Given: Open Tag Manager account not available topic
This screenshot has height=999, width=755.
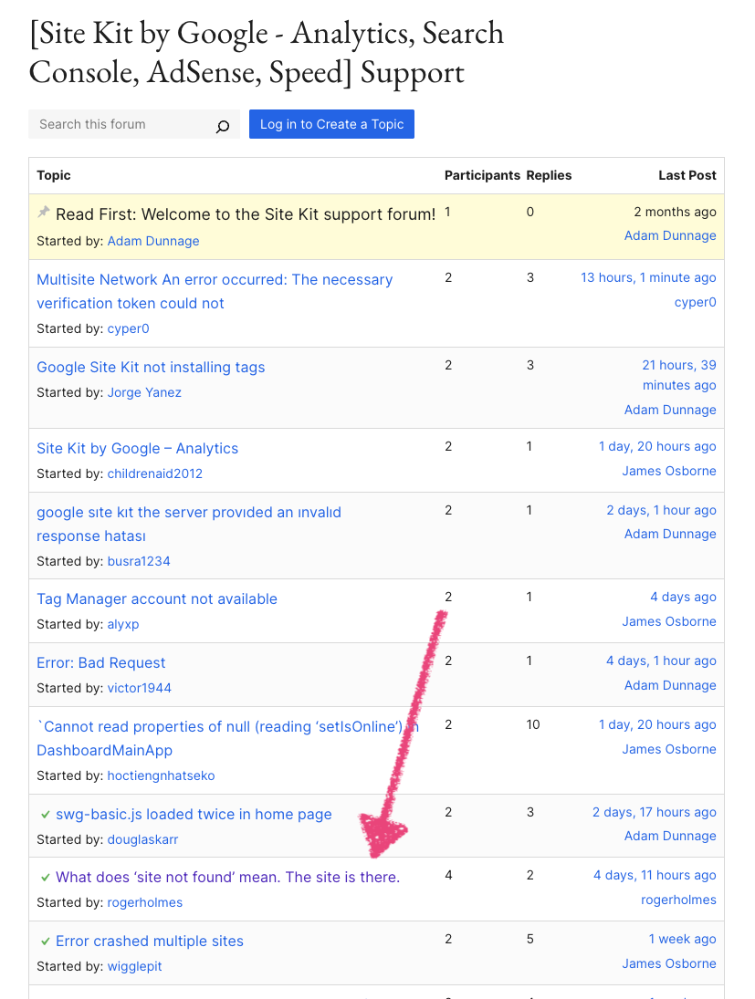Looking at the screenshot, I should click(x=157, y=599).
